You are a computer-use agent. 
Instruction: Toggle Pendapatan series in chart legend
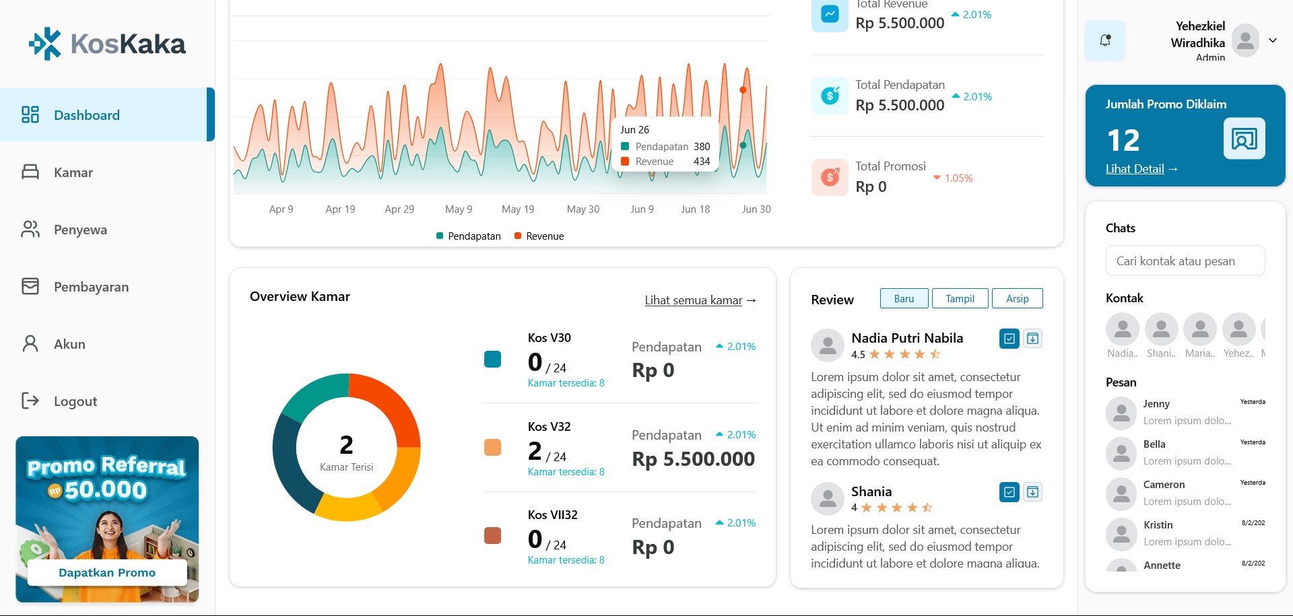click(x=468, y=236)
